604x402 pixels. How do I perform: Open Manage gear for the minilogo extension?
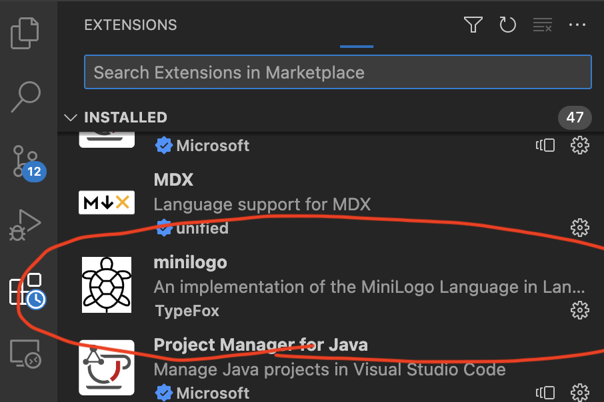580,310
